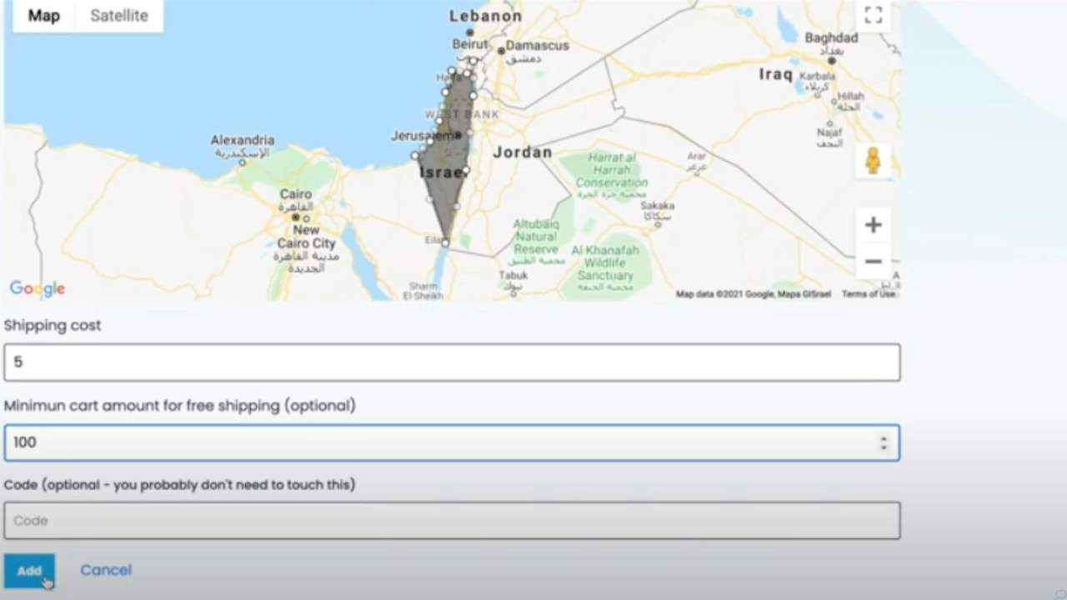Click the Add button

point(30,571)
